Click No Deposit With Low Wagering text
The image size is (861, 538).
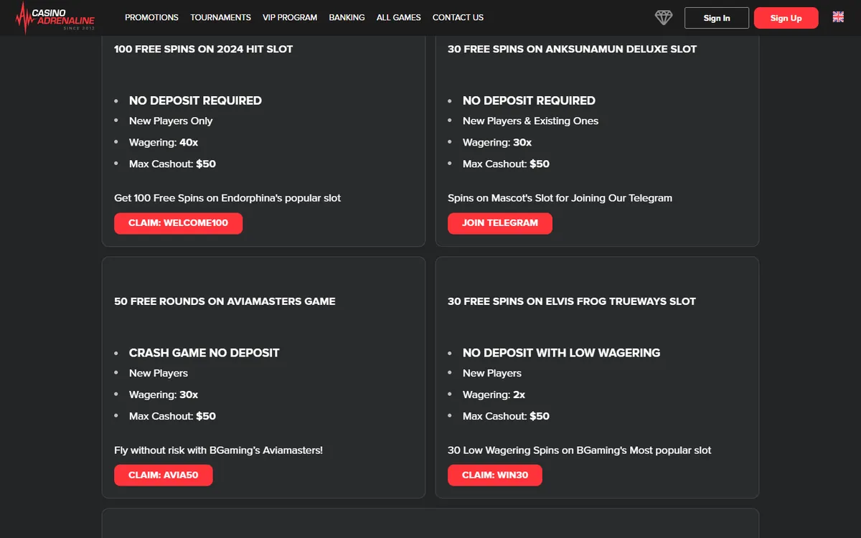(x=562, y=353)
